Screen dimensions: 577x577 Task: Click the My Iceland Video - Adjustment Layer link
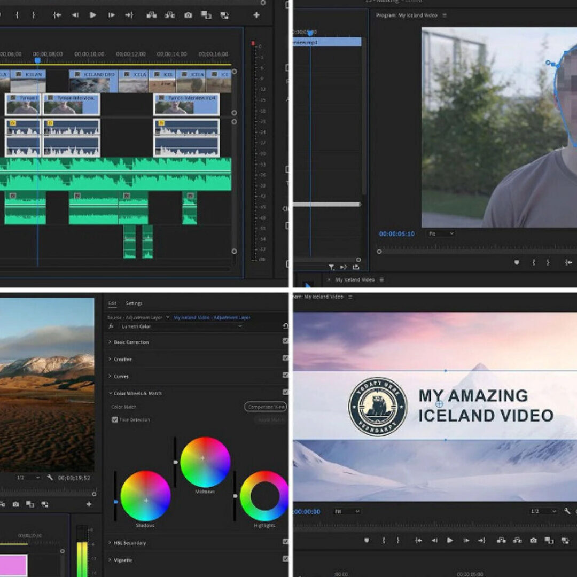point(212,317)
